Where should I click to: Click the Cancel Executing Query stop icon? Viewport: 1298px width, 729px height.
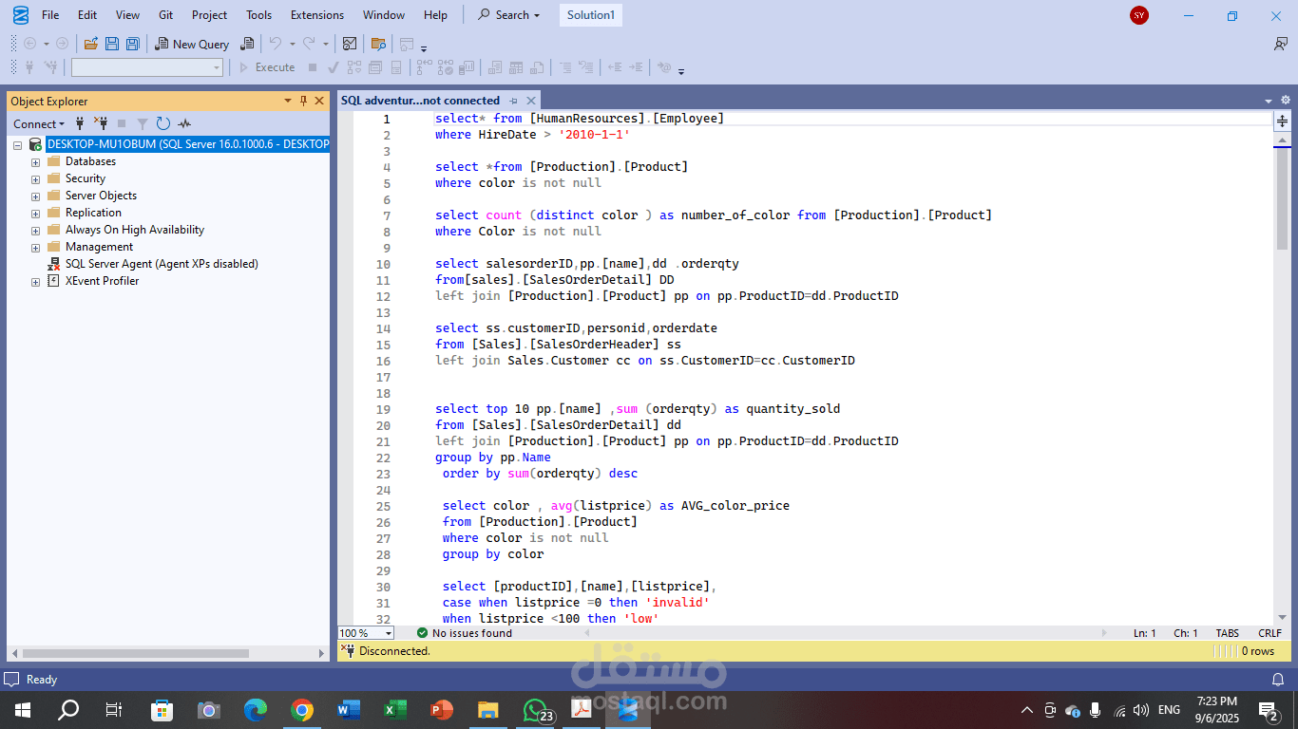click(x=313, y=67)
